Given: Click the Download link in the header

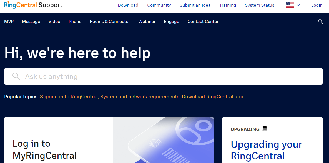Looking at the screenshot, I should point(128,5).
